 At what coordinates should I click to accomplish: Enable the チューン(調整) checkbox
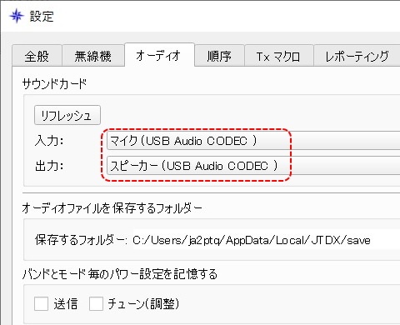(96, 303)
